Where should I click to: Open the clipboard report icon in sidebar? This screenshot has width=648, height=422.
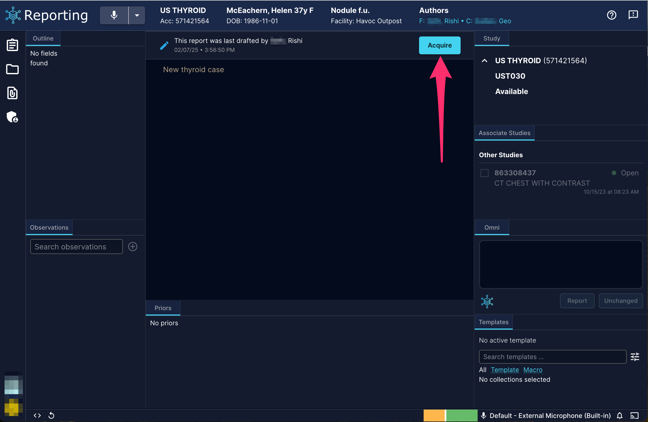(x=12, y=45)
